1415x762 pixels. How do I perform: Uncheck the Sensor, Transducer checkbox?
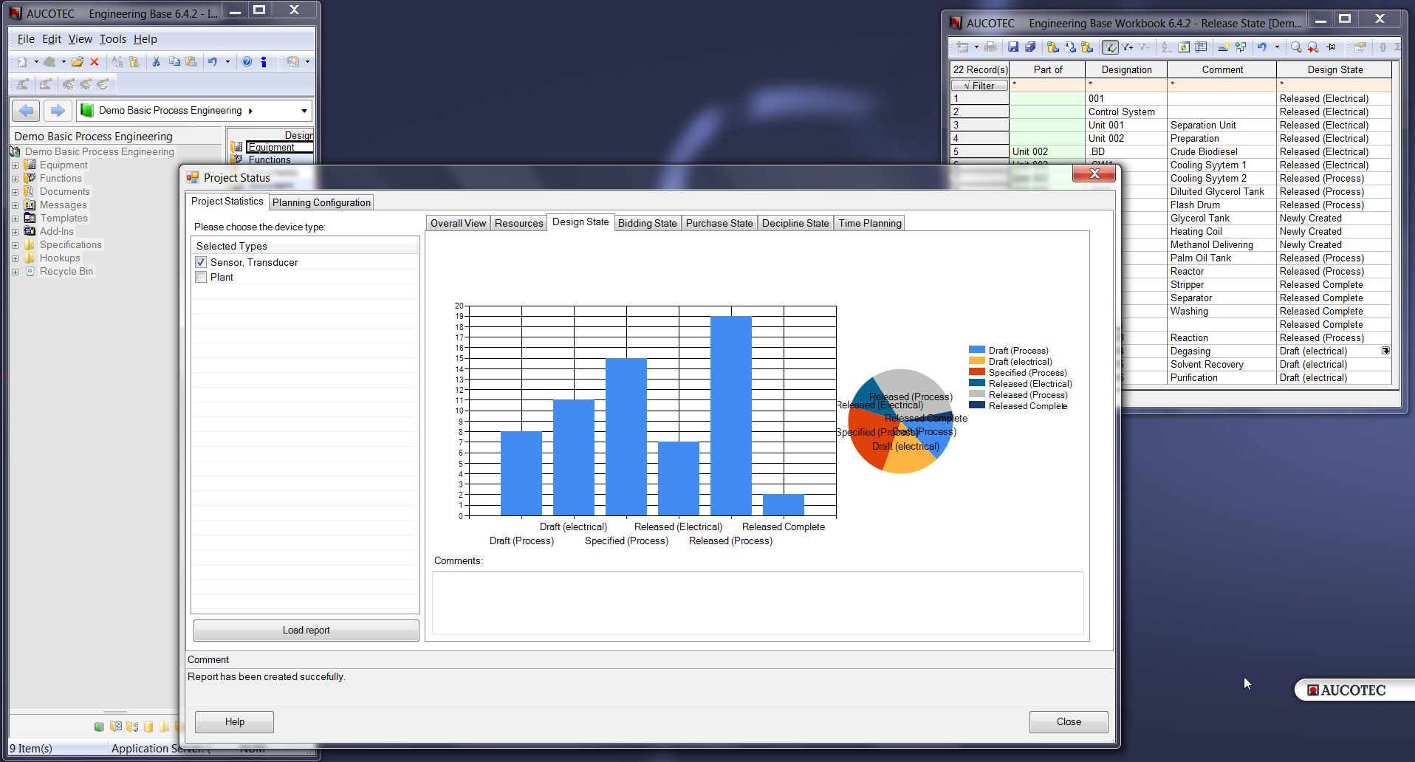tap(201, 262)
